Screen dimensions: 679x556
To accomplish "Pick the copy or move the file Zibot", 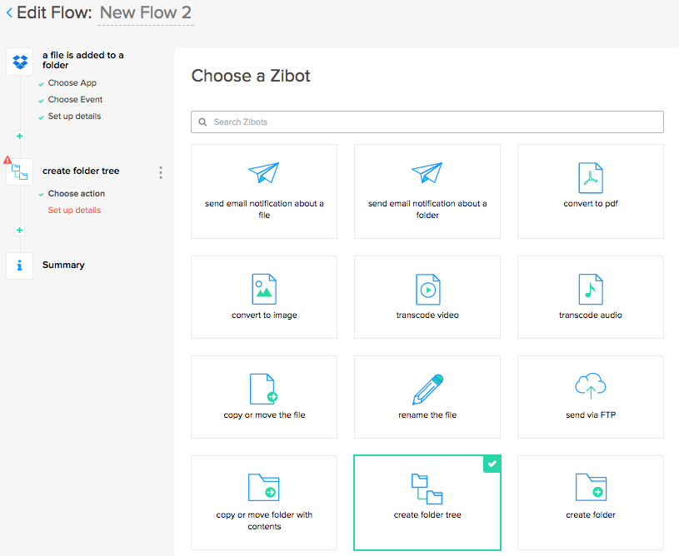I will point(264,397).
